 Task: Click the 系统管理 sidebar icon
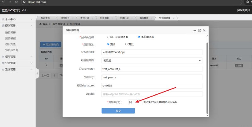[x=3, y=70]
